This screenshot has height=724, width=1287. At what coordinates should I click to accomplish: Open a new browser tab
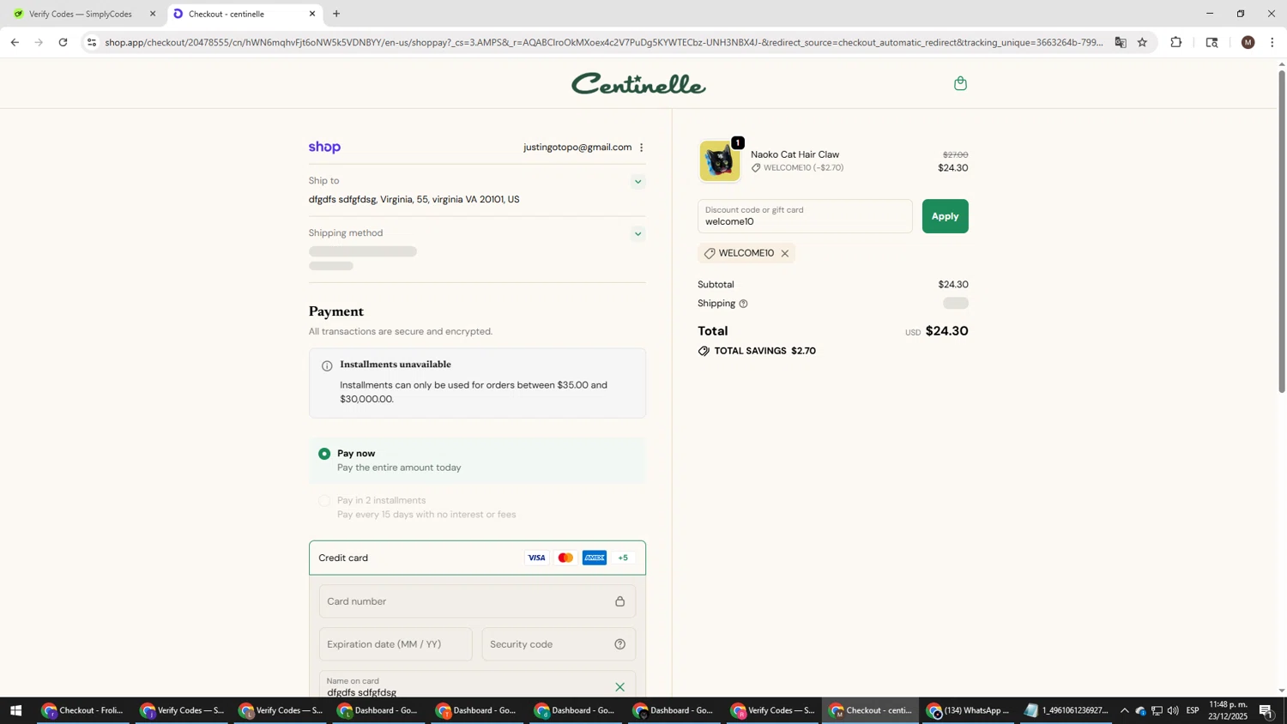point(336,14)
